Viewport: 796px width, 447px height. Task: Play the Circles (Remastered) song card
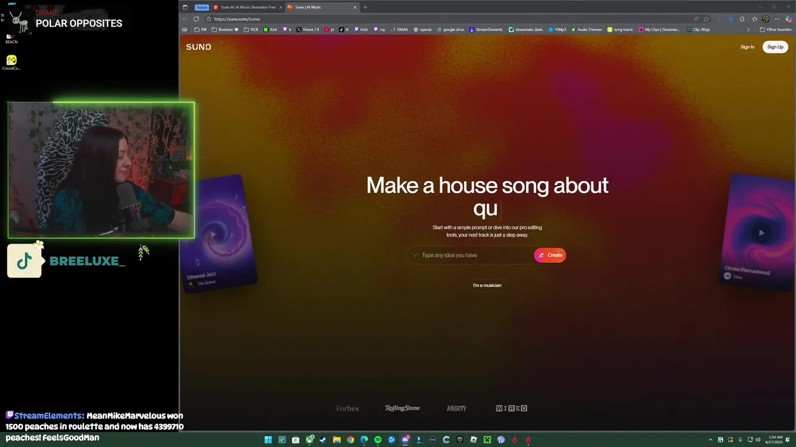[761, 233]
